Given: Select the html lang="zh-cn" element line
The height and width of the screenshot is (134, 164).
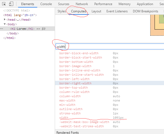Looking at the screenshot, I should tap(20, 15).
